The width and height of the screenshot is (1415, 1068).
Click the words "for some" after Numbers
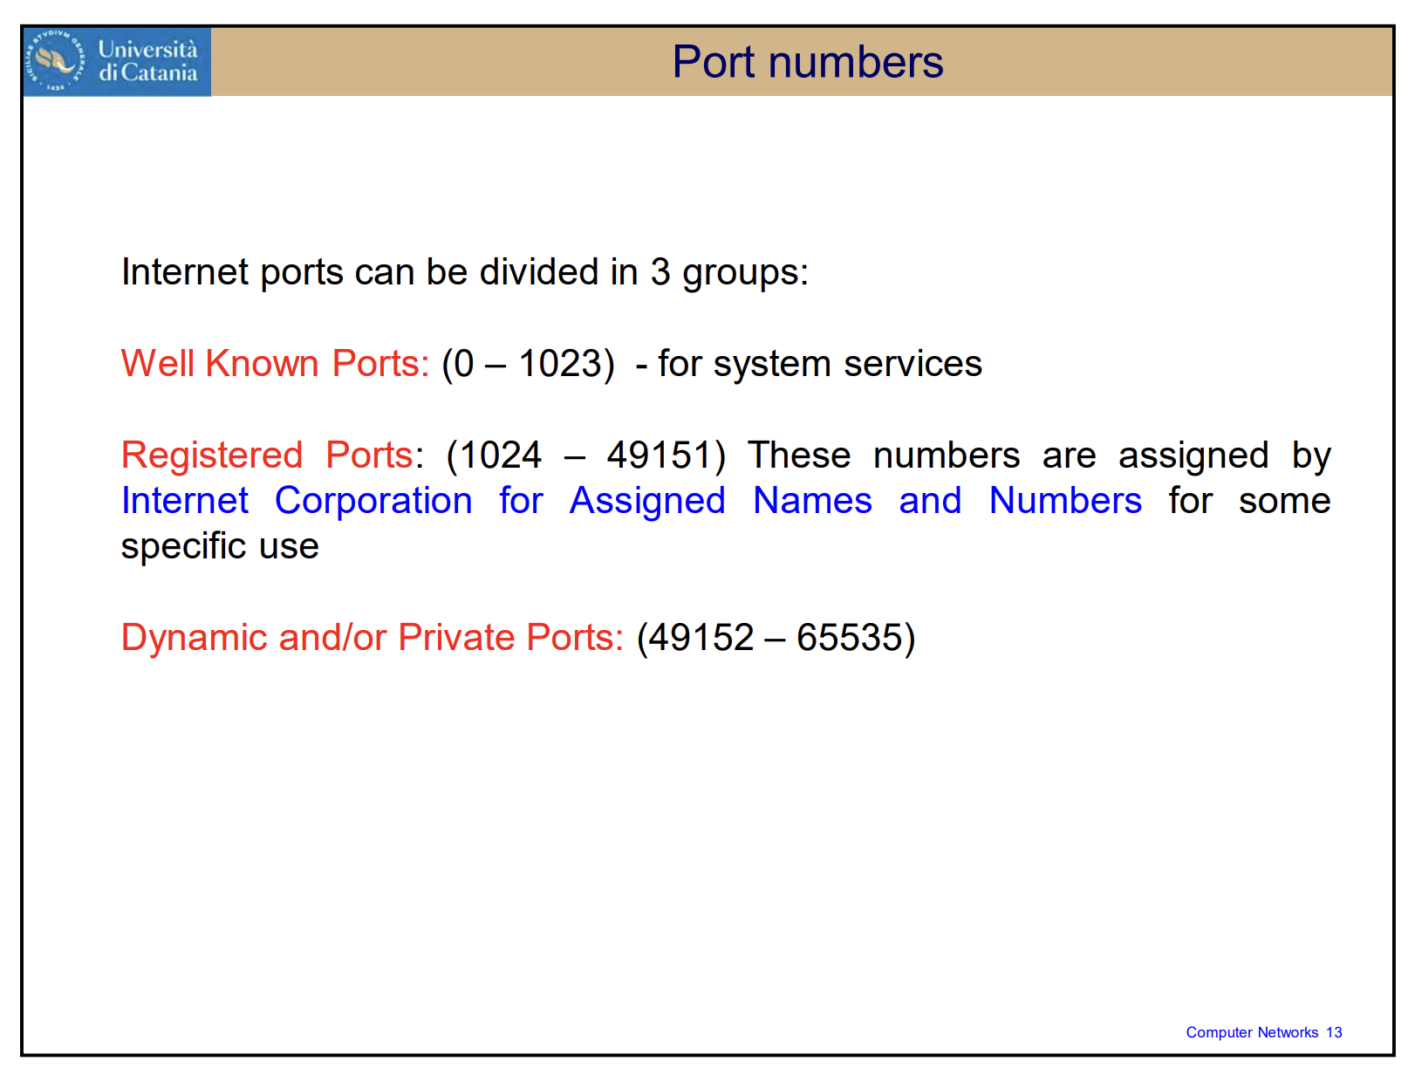point(1248,501)
